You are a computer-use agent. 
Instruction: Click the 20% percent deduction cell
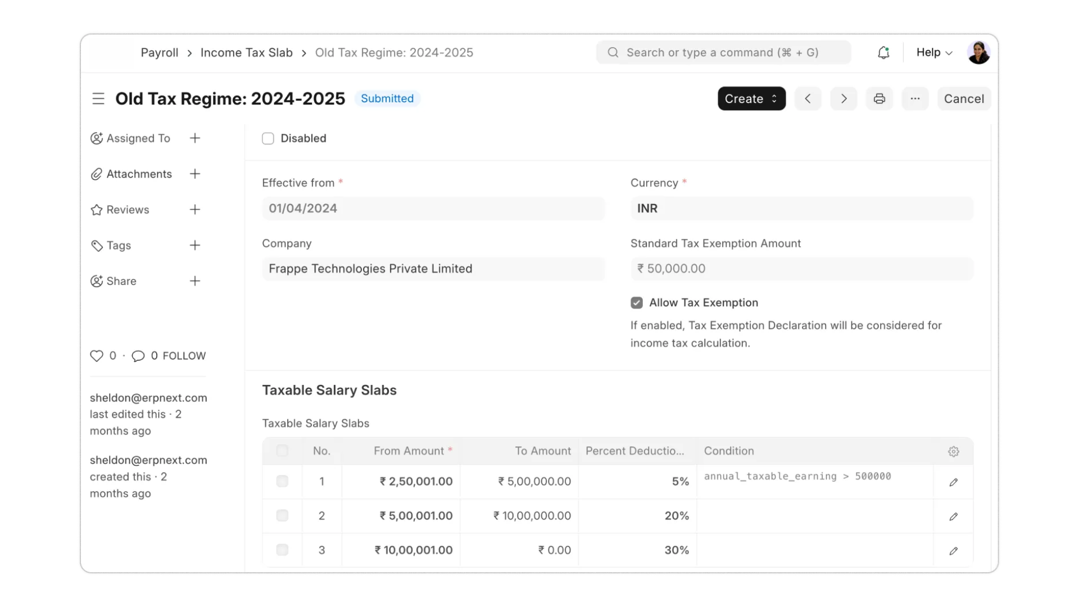coord(638,516)
